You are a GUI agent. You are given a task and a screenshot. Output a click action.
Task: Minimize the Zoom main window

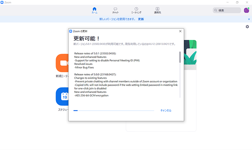click(227, 2)
